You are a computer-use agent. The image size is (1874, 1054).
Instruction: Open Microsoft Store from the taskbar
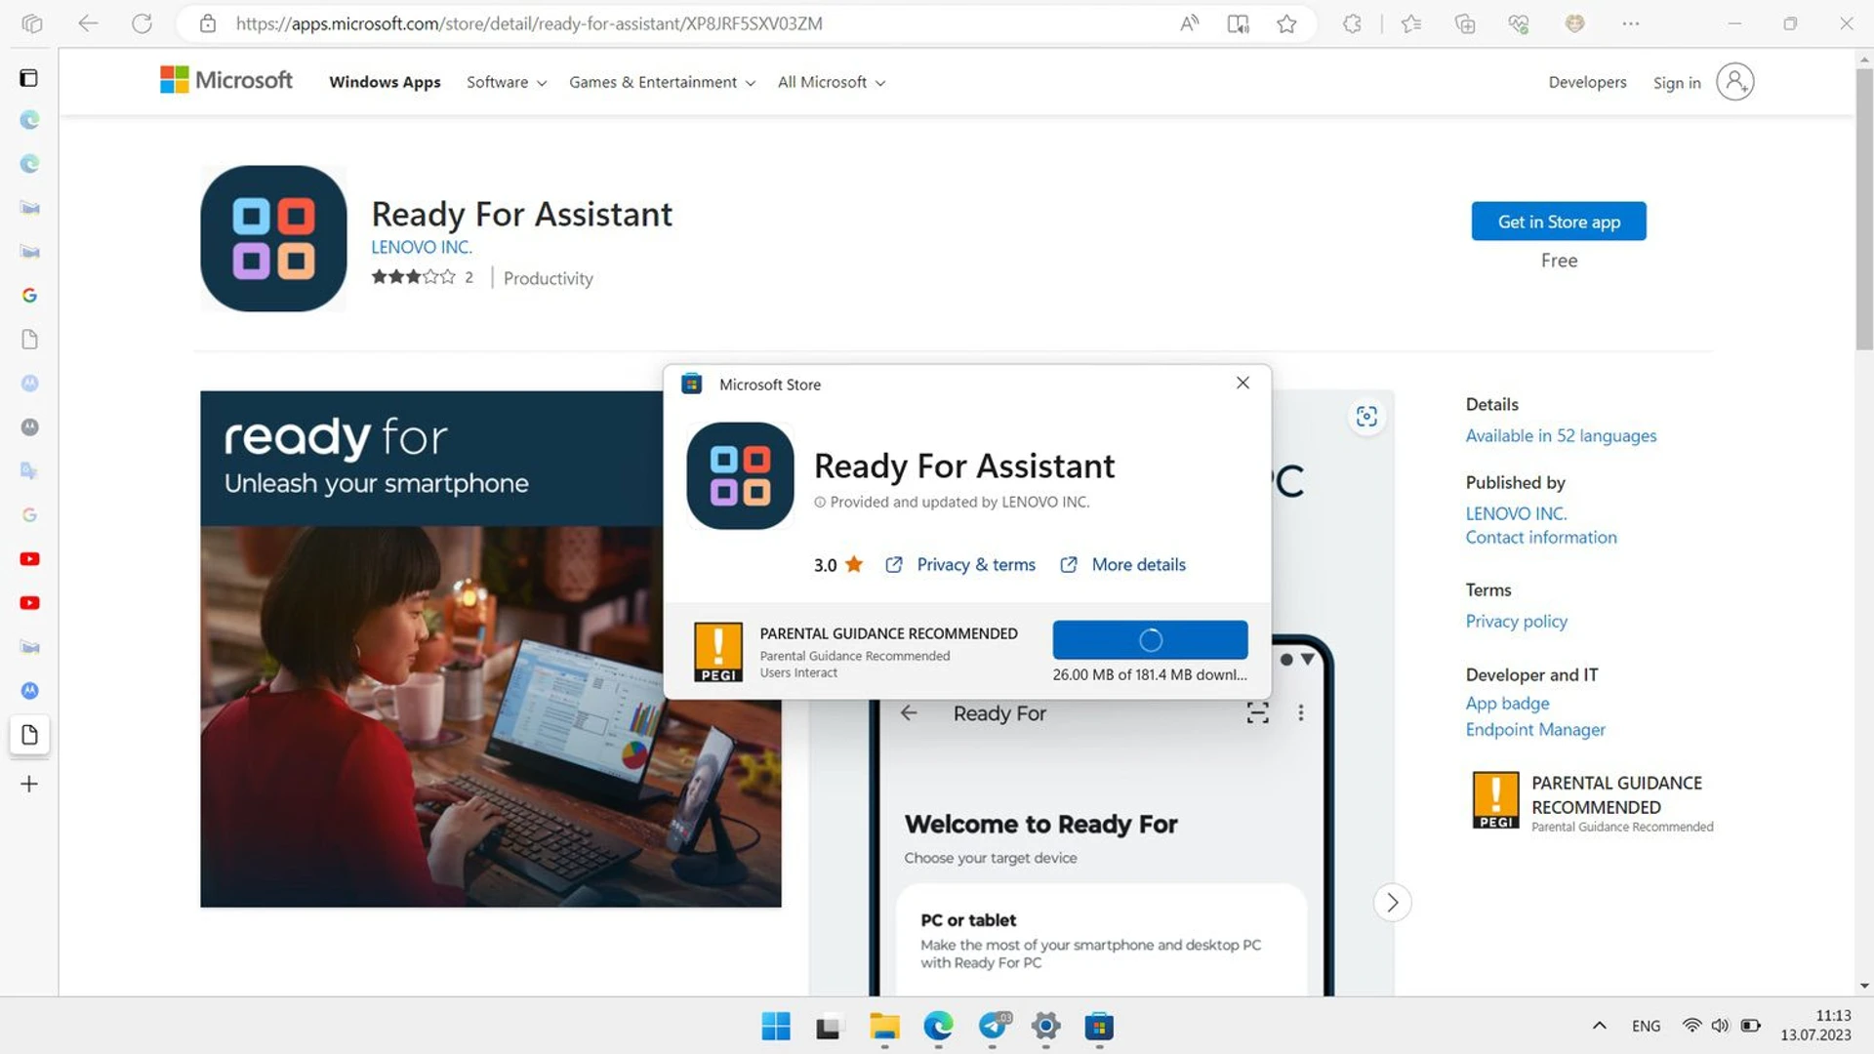(x=1099, y=1027)
